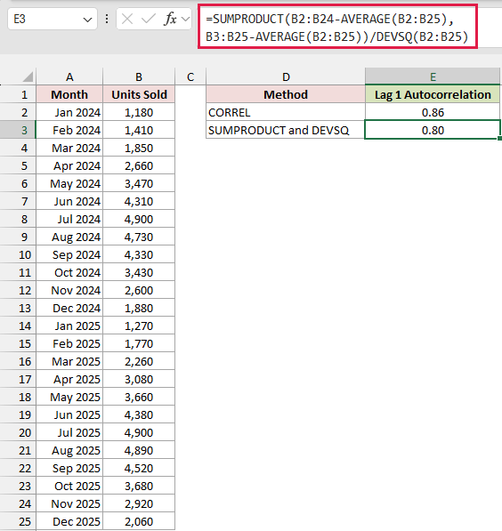The height and width of the screenshot is (531, 502).
Task: Click the Month header cell
Action: (69, 94)
